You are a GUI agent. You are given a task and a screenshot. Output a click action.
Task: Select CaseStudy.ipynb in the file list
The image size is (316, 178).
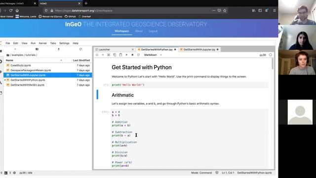[x=48, y=65]
